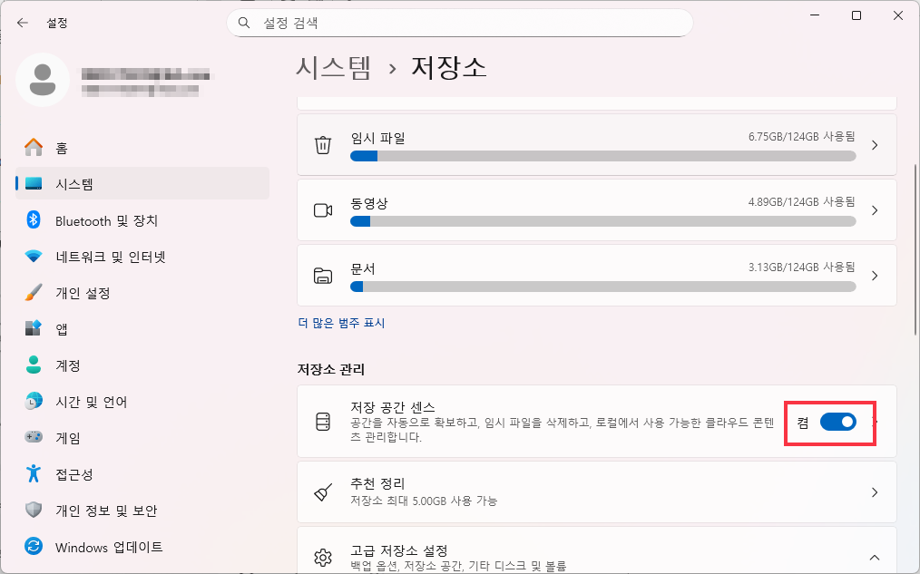Expand the 임시 파일 category
Screen dimensions: 920x574
874,144
